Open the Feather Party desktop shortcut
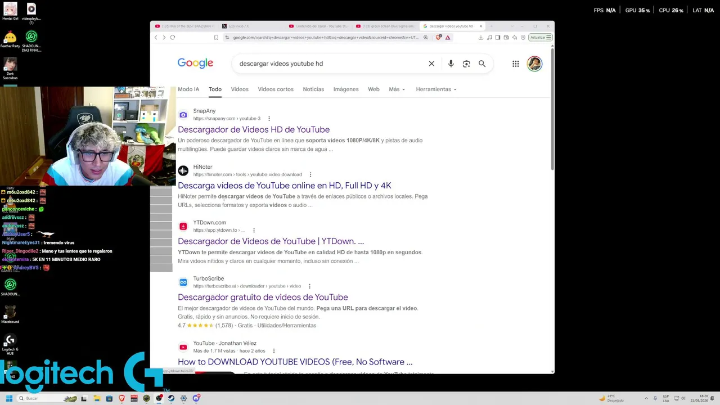This screenshot has height=405, width=720. pyautogui.click(x=10, y=40)
